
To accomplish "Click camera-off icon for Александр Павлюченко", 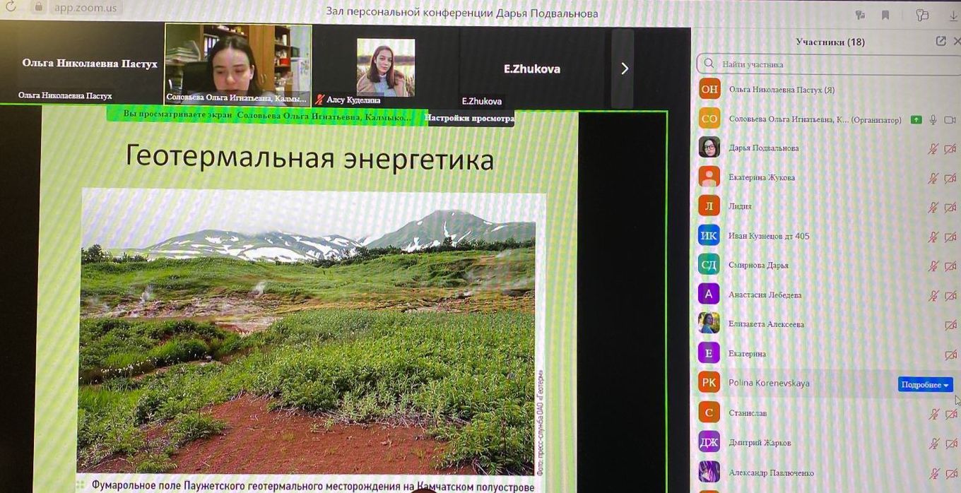I will click(950, 473).
